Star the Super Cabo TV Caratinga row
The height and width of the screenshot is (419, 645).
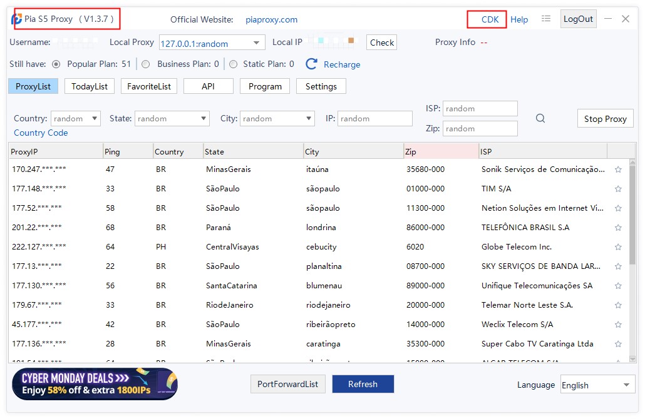coord(618,344)
